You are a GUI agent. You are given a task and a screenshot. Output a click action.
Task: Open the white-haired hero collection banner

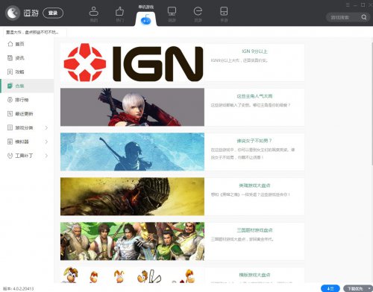click(x=132, y=107)
